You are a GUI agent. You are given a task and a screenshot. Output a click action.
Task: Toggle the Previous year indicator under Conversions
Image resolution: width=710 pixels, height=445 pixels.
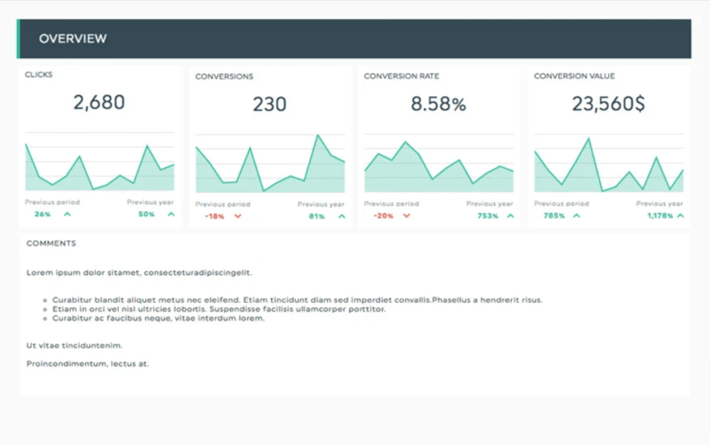[321, 204]
